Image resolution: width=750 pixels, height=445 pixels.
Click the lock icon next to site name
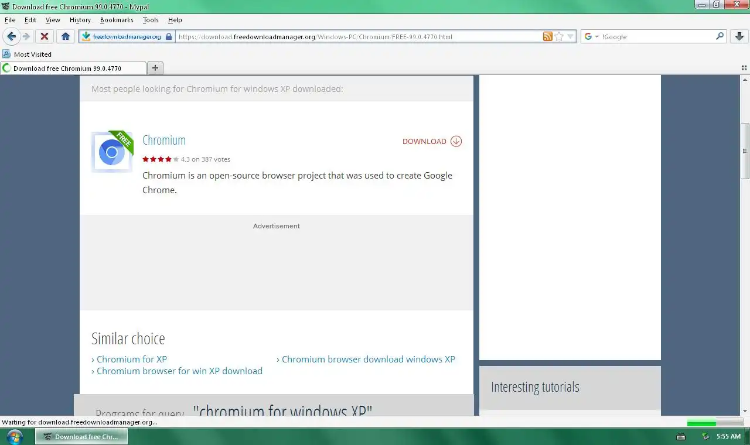click(x=169, y=36)
